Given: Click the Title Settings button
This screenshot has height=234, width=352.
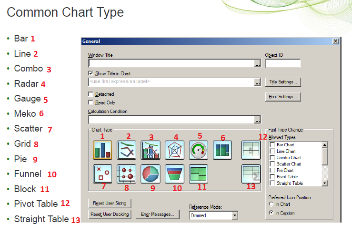Looking at the screenshot, I should tap(283, 82).
